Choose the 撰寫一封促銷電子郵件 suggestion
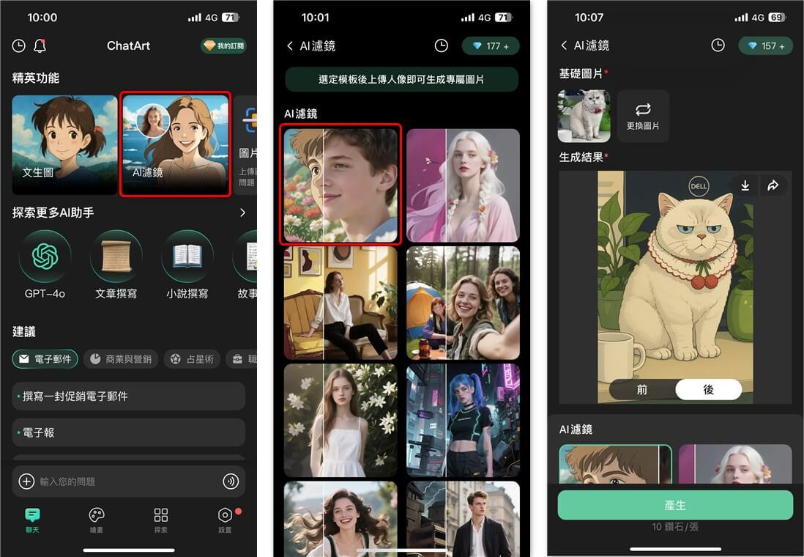804x557 pixels. click(x=129, y=396)
